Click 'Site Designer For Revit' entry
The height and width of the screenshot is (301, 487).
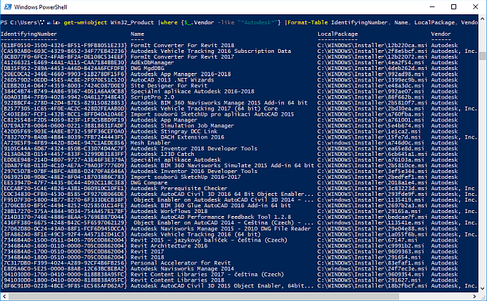pos(169,85)
